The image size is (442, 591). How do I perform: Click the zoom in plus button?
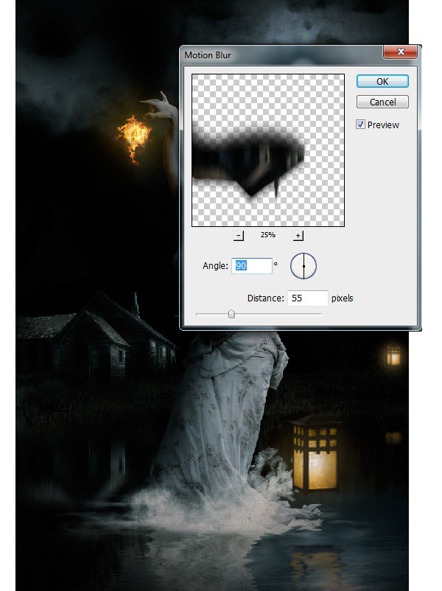pyautogui.click(x=298, y=236)
